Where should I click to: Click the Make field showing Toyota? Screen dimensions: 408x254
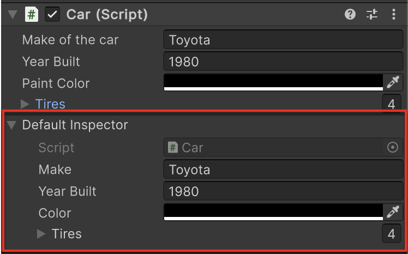point(283,170)
